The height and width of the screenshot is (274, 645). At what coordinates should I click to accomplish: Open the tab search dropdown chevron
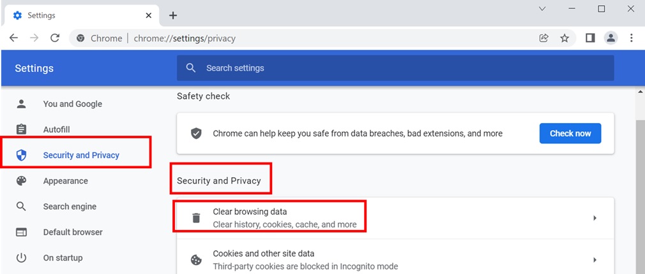point(542,9)
